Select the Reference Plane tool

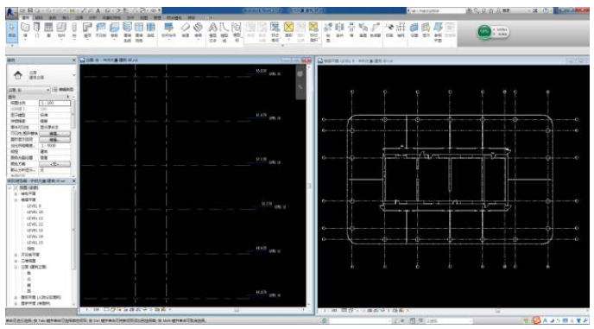point(438,31)
